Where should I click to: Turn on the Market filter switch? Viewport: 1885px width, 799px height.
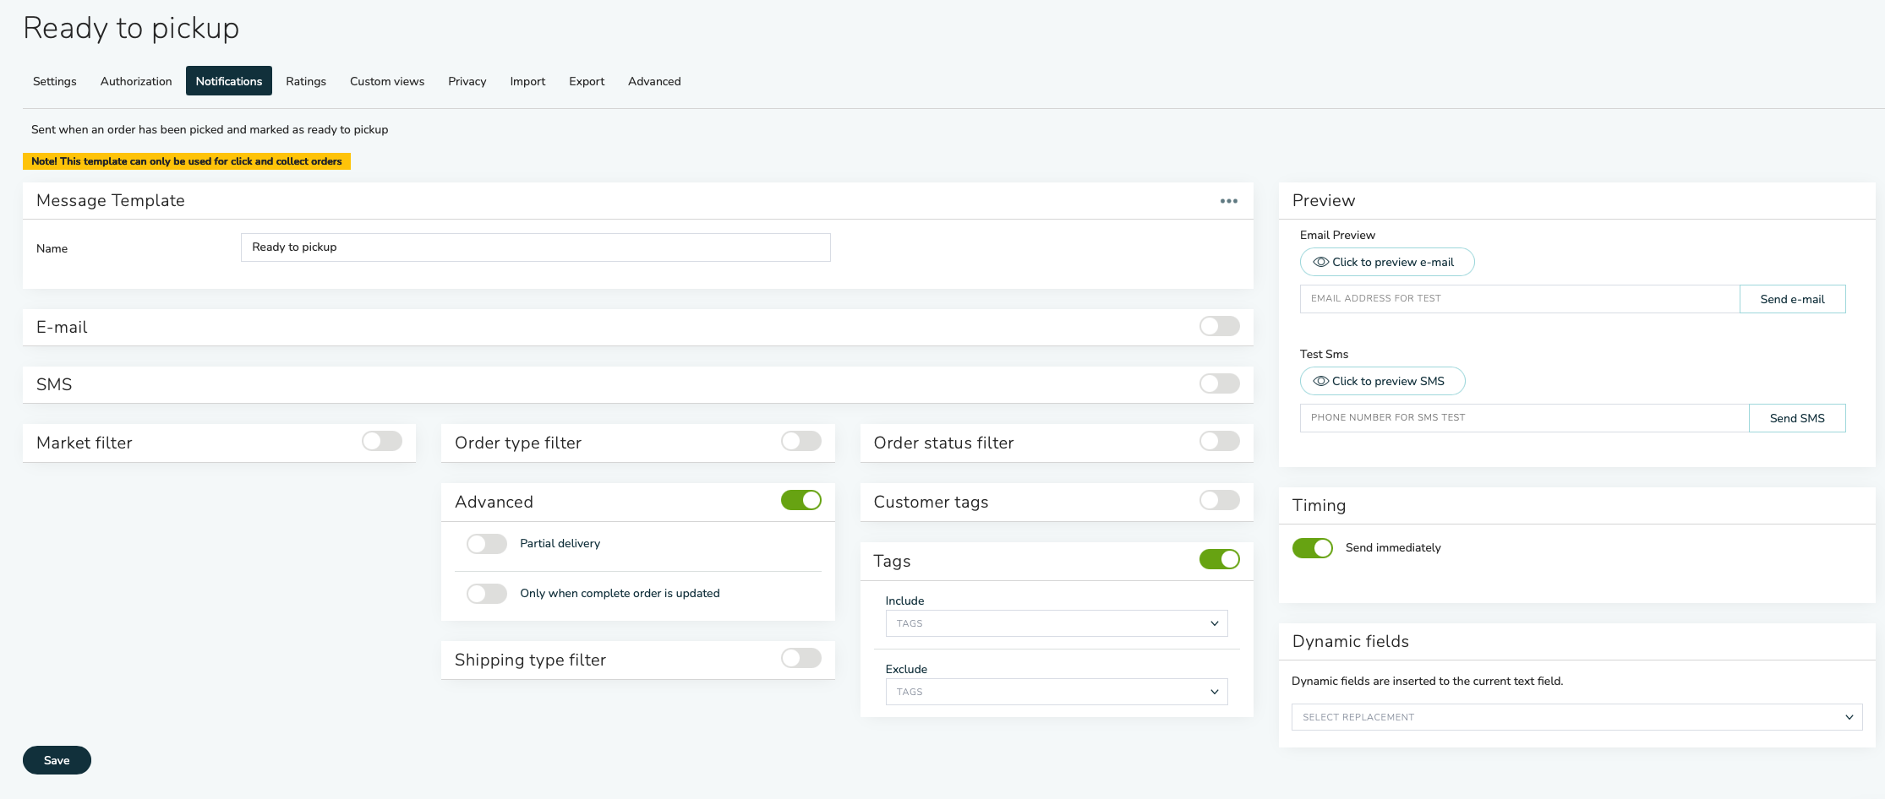coord(382,442)
